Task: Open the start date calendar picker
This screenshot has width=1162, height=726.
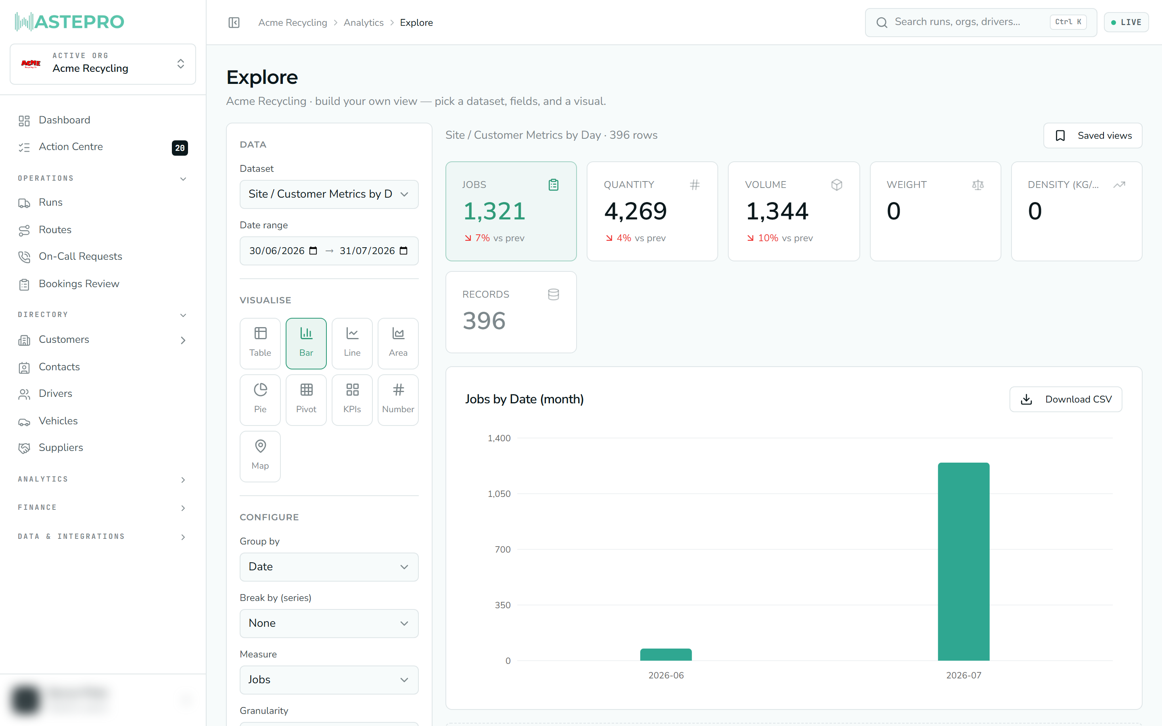Action: tap(313, 250)
